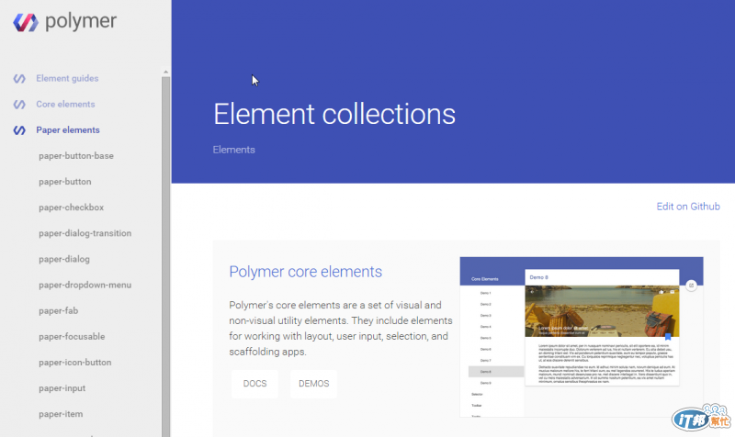Open paper-button-base in the sidebar

click(76, 155)
